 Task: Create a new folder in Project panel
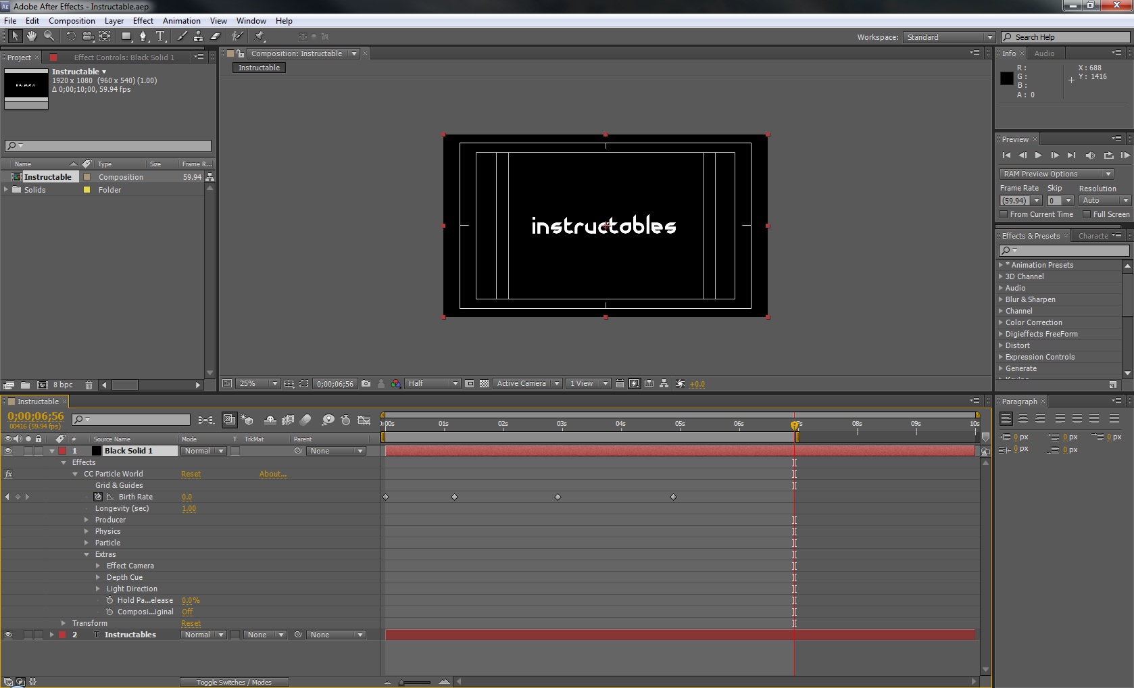pyautogui.click(x=25, y=385)
